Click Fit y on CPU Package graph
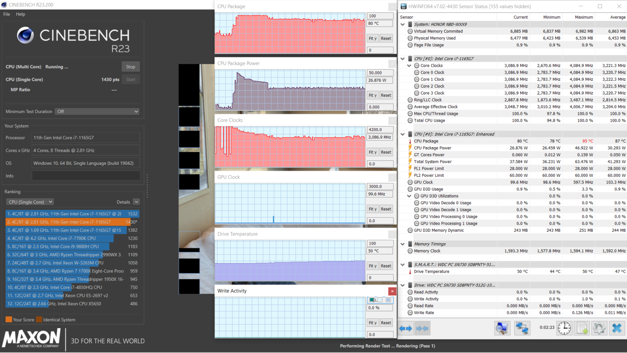The image size is (627, 353). click(373, 38)
